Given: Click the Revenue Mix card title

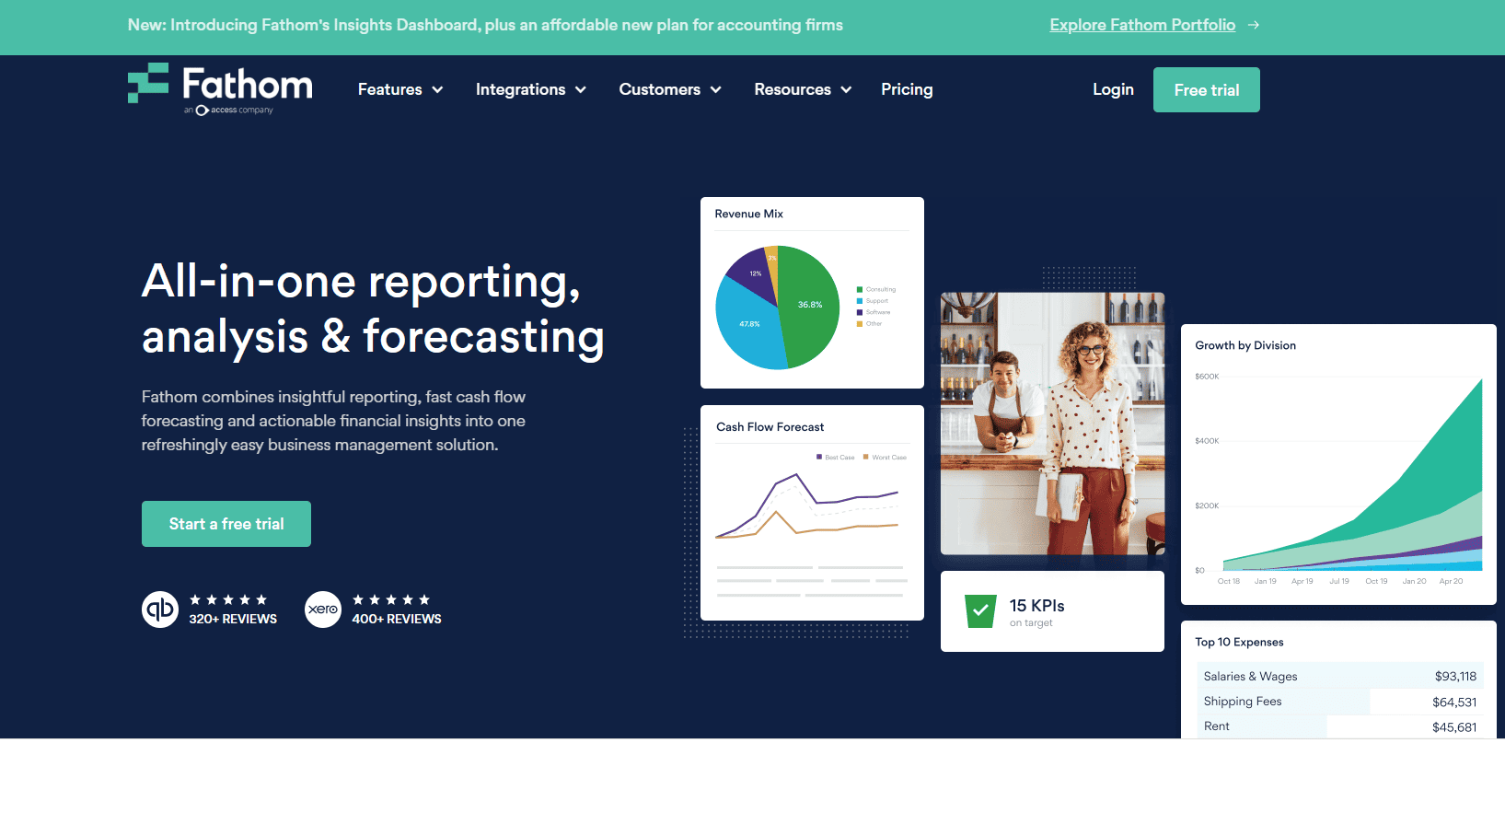Looking at the screenshot, I should (749, 214).
